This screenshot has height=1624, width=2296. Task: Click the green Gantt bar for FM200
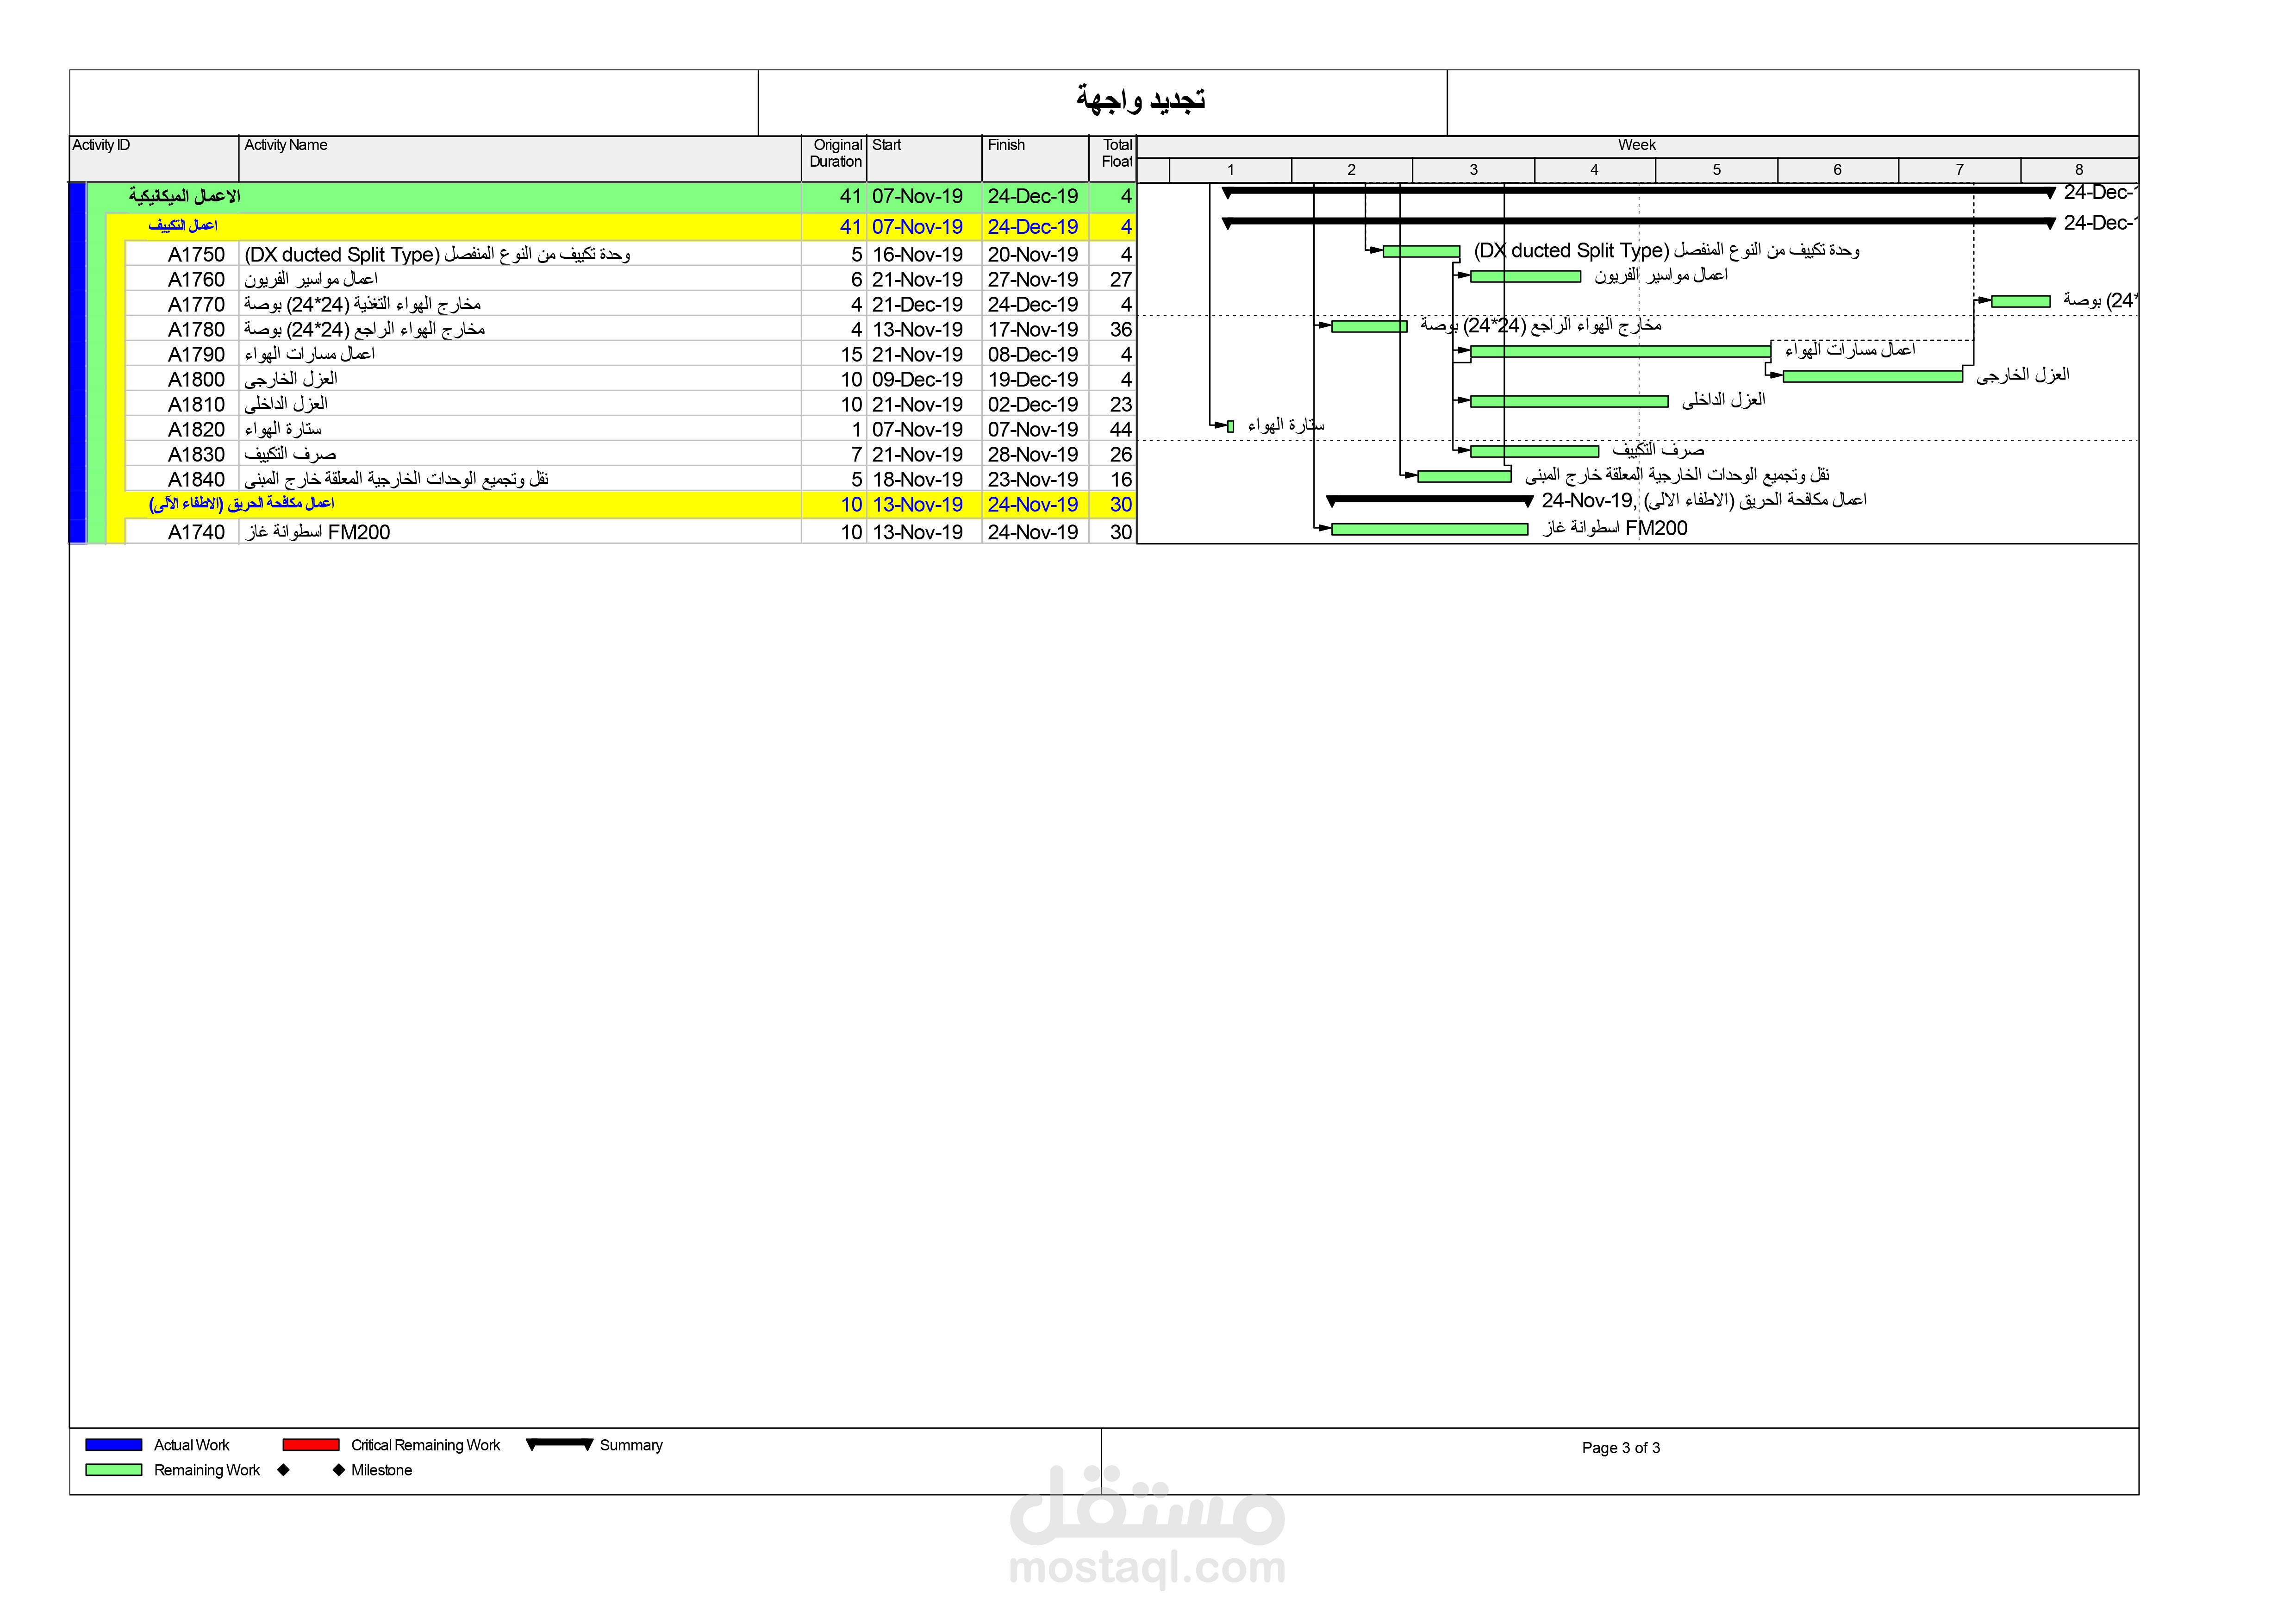coord(1429,529)
